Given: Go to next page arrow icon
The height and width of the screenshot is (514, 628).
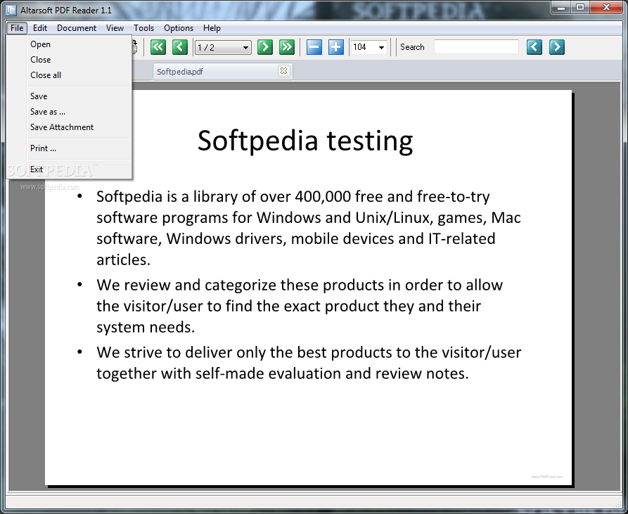Looking at the screenshot, I should (x=264, y=47).
